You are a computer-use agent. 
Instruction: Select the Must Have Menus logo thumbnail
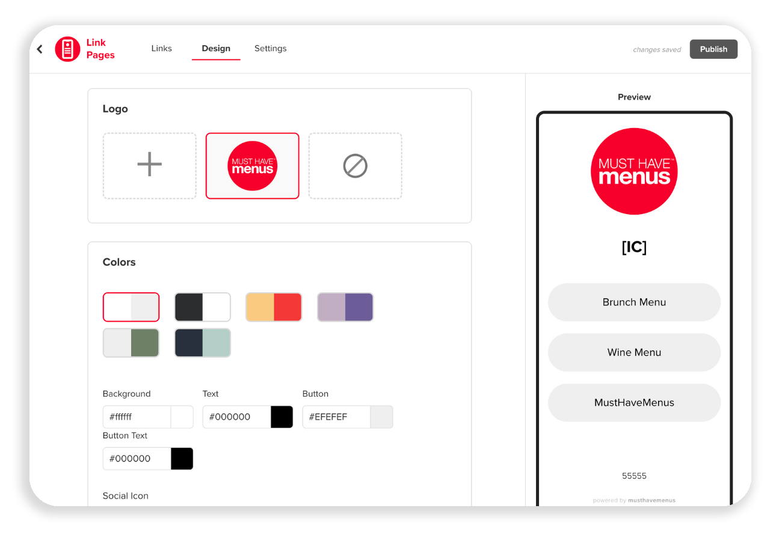tap(253, 166)
